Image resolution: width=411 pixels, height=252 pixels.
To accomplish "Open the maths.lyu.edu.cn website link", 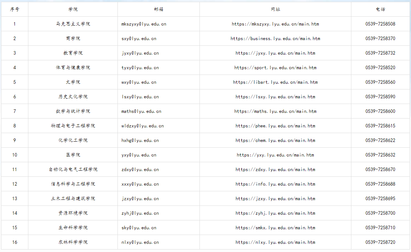I will pyautogui.click(x=275, y=111).
